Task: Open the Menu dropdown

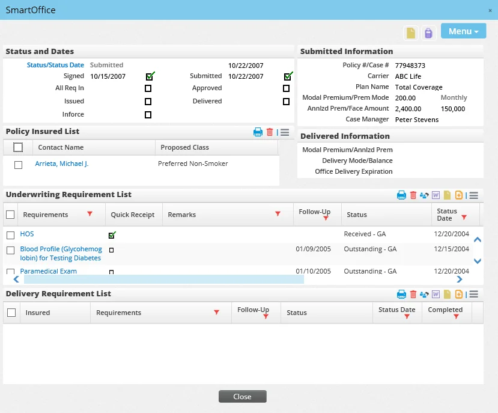Action: pyautogui.click(x=463, y=31)
